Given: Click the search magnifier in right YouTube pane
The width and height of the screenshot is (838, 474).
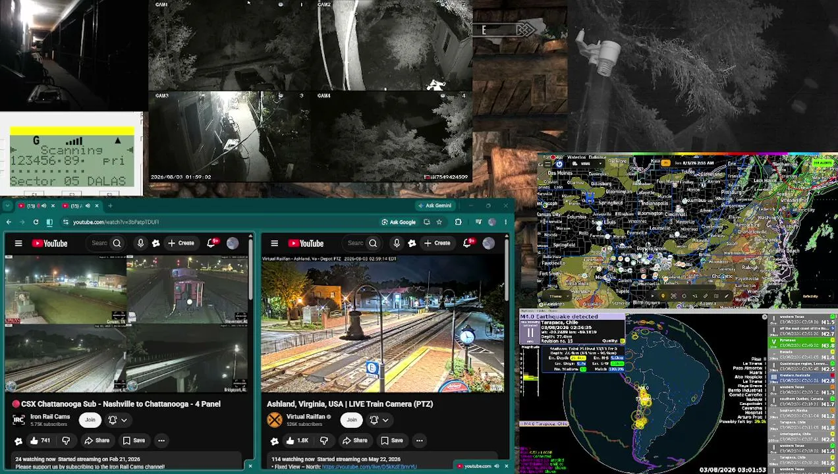Looking at the screenshot, I should [x=373, y=244].
